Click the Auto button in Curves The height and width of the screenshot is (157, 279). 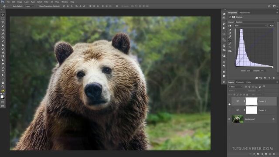pos(272,26)
